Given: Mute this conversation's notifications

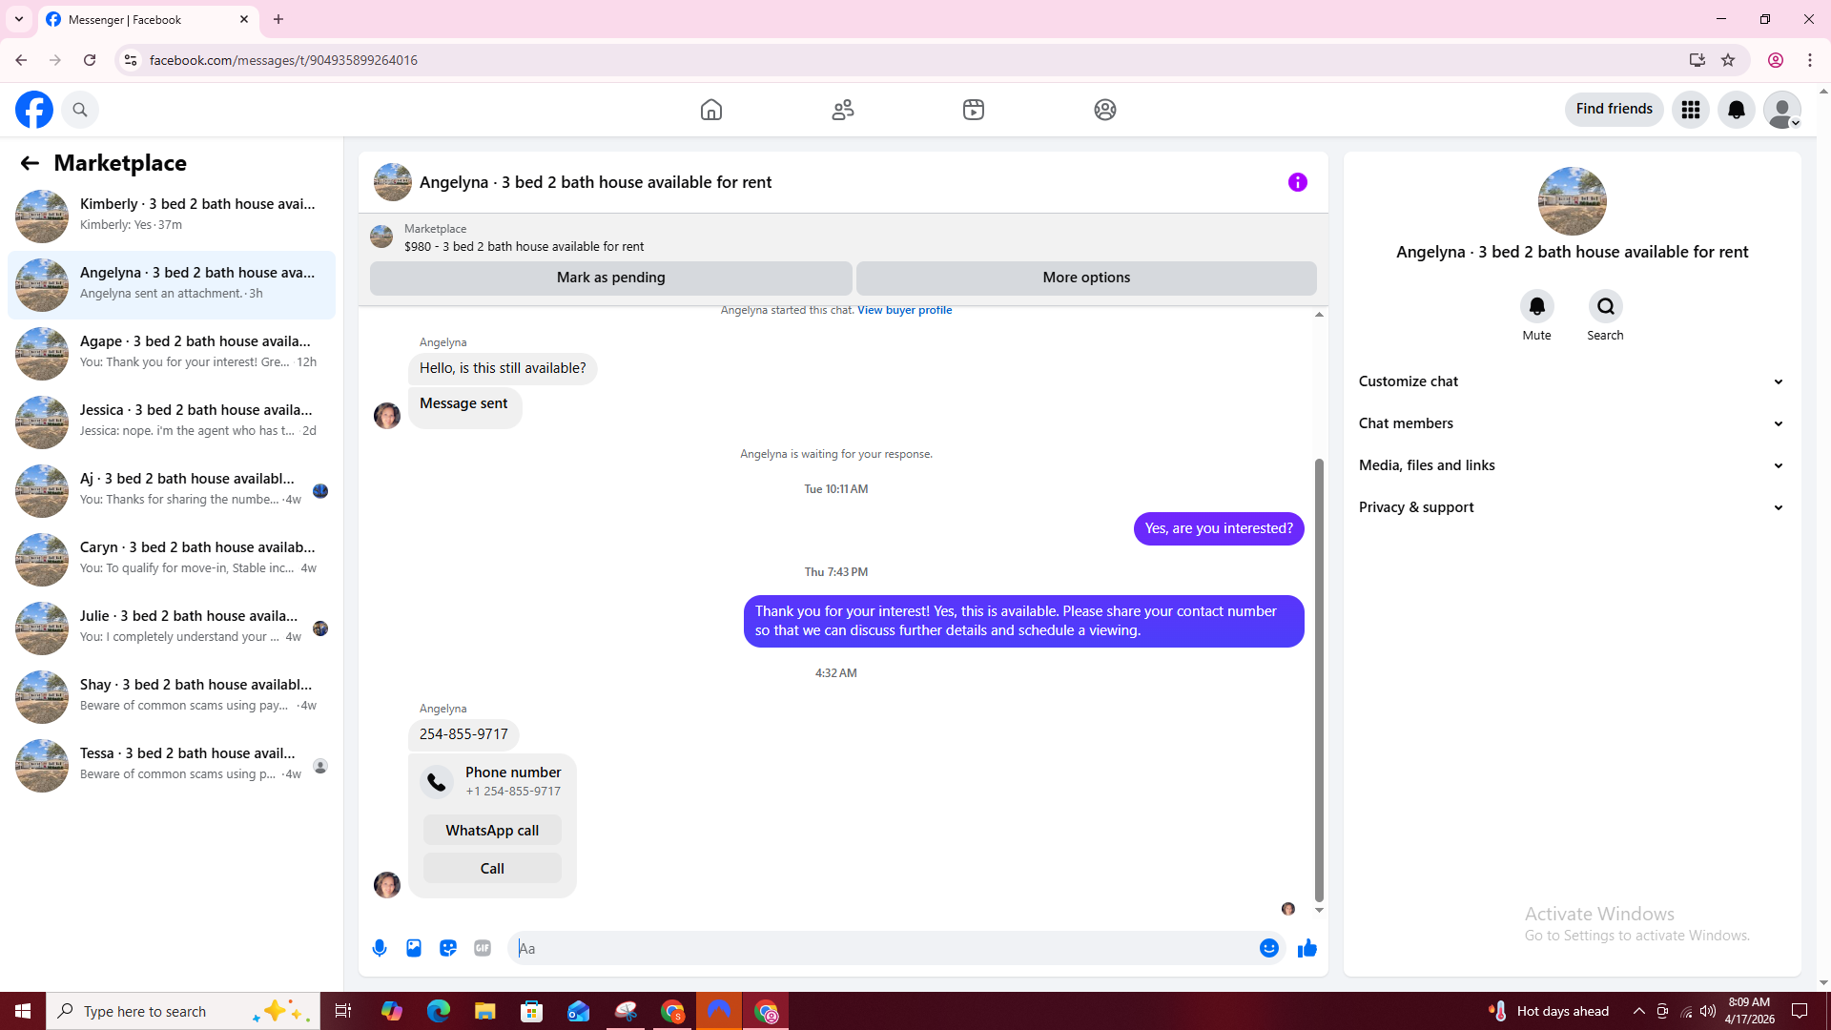Looking at the screenshot, I should pyautogui.click(x=1536, y=306).
